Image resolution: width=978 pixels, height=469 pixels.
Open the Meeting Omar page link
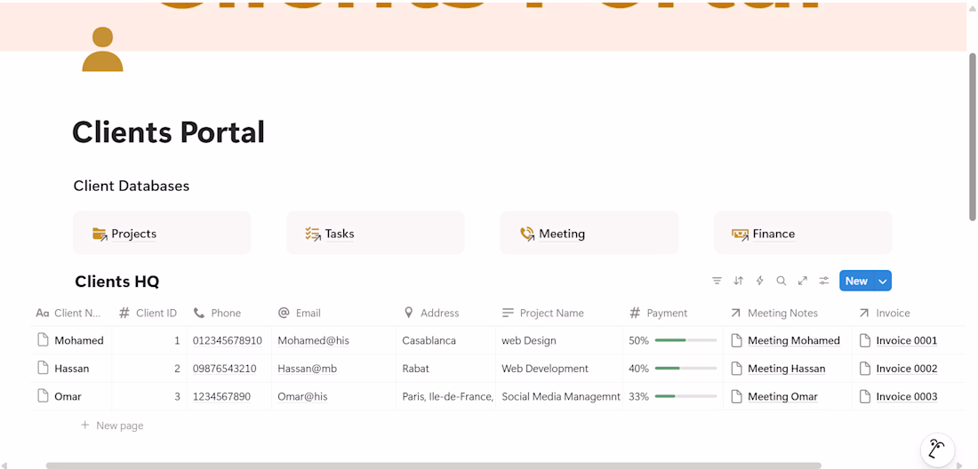pyautogui.click(x=782, y=397)
